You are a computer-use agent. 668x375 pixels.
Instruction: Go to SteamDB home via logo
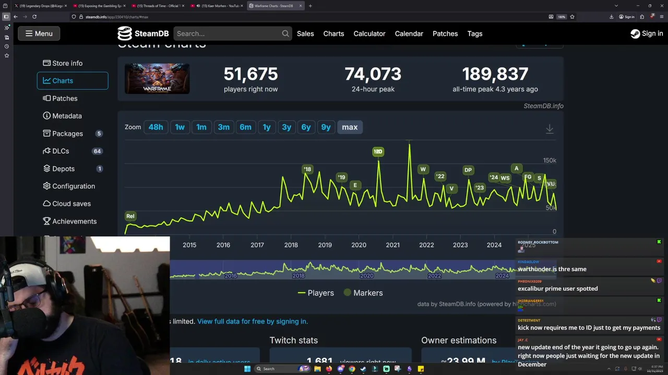click(143, 33)
